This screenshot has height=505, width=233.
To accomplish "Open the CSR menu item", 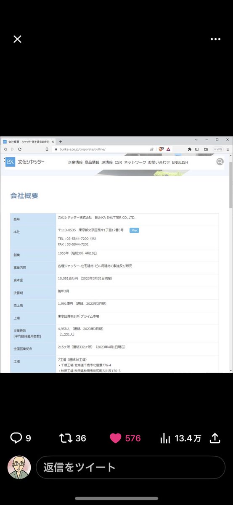I will 118,162.
